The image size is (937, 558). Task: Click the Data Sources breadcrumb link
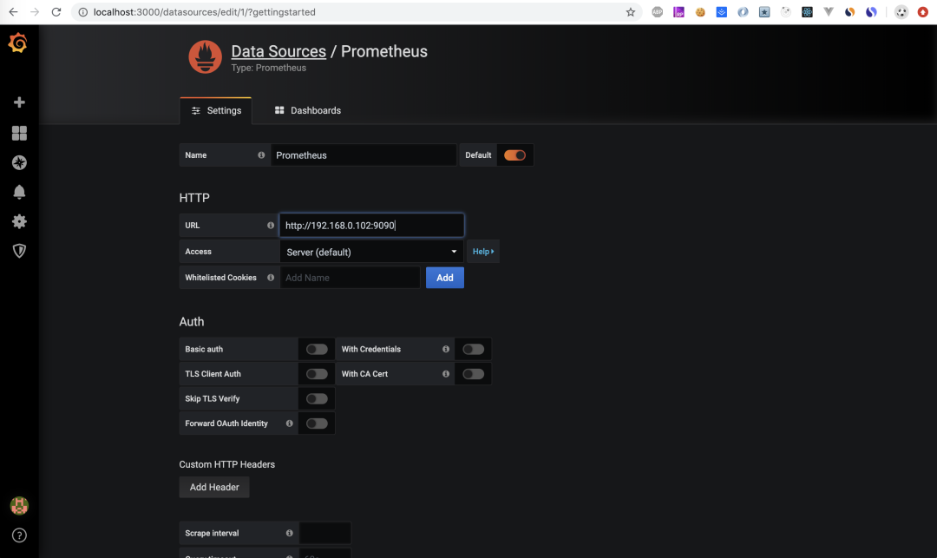coord(278,51)
